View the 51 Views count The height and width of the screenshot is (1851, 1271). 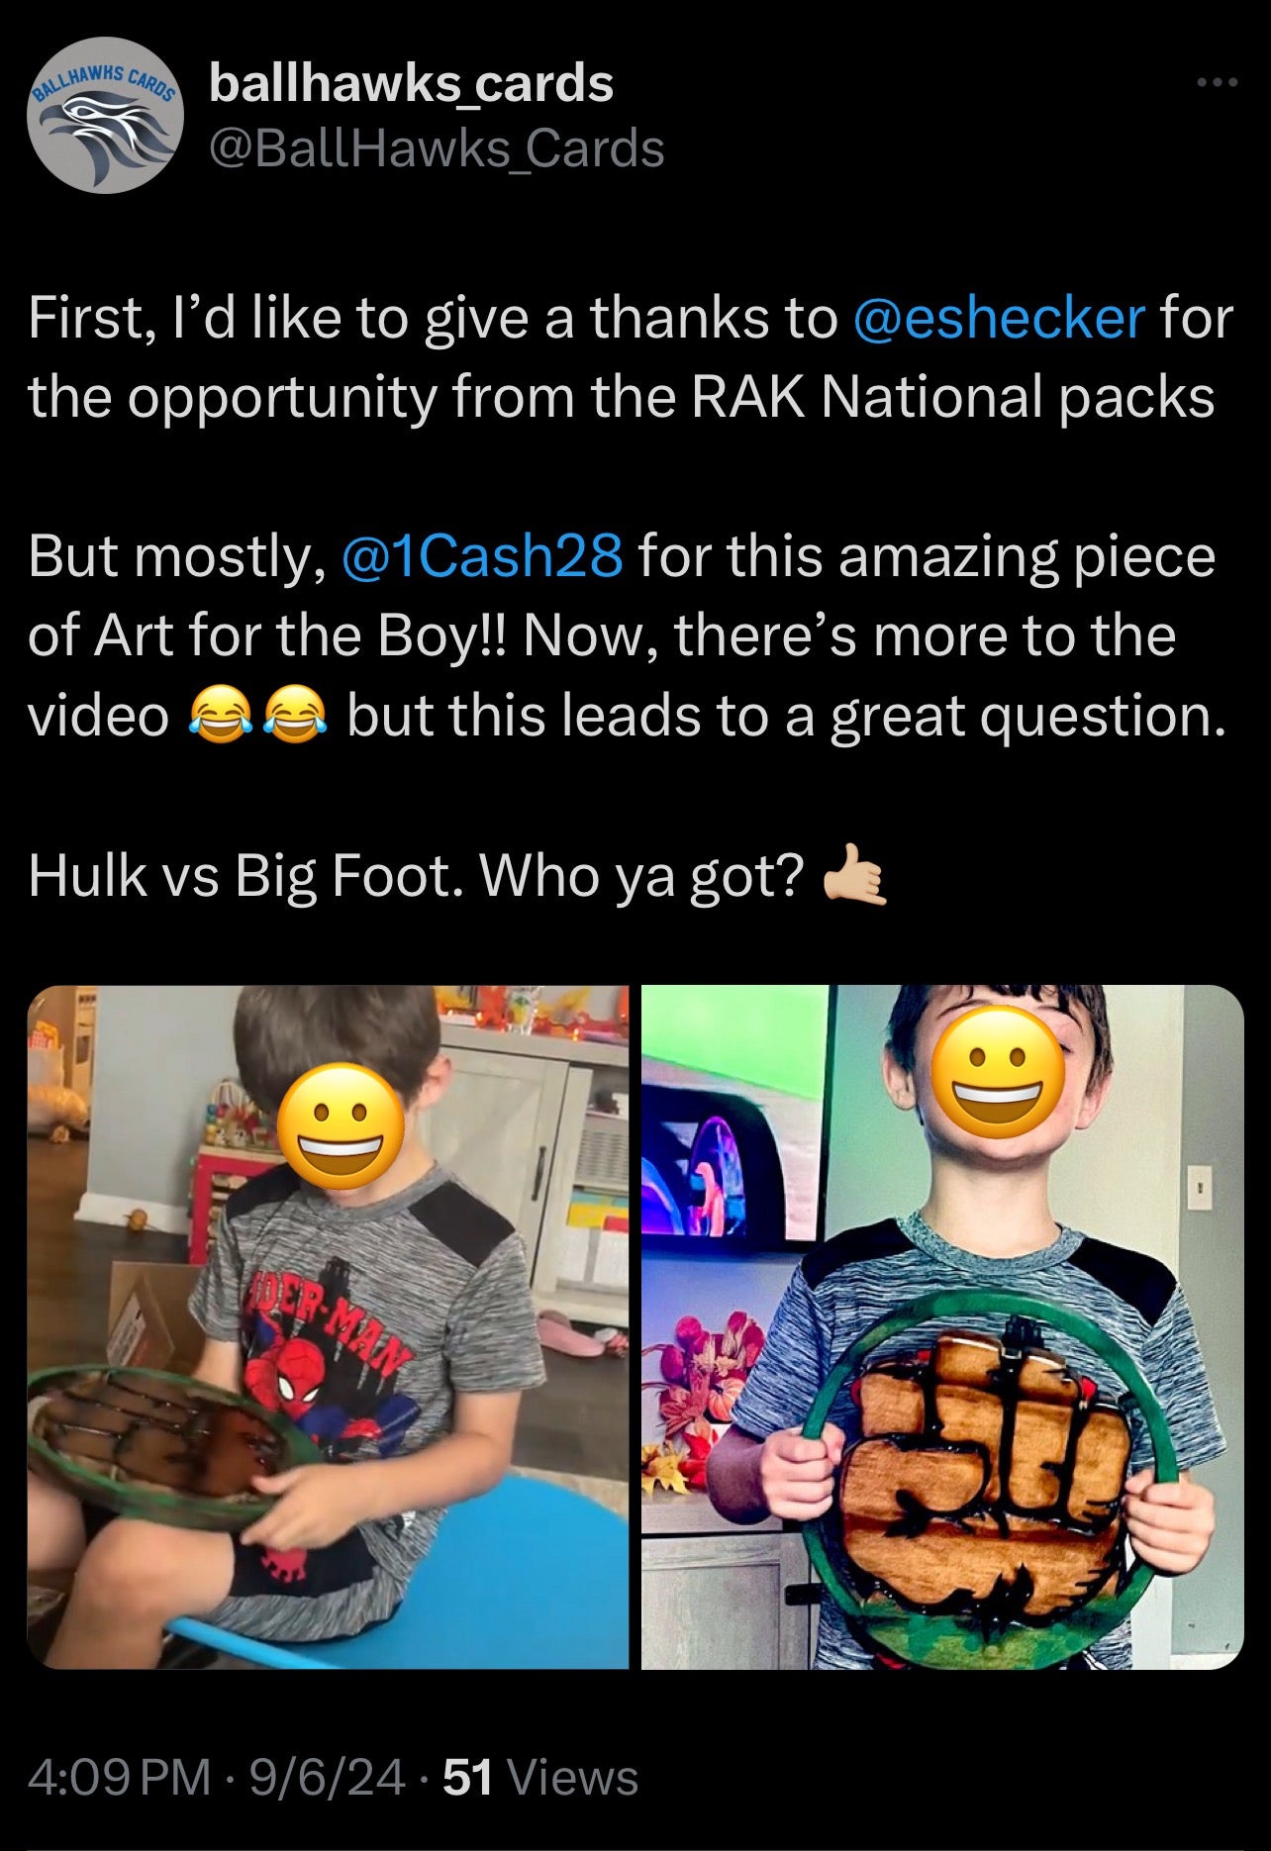point(540,1777)
